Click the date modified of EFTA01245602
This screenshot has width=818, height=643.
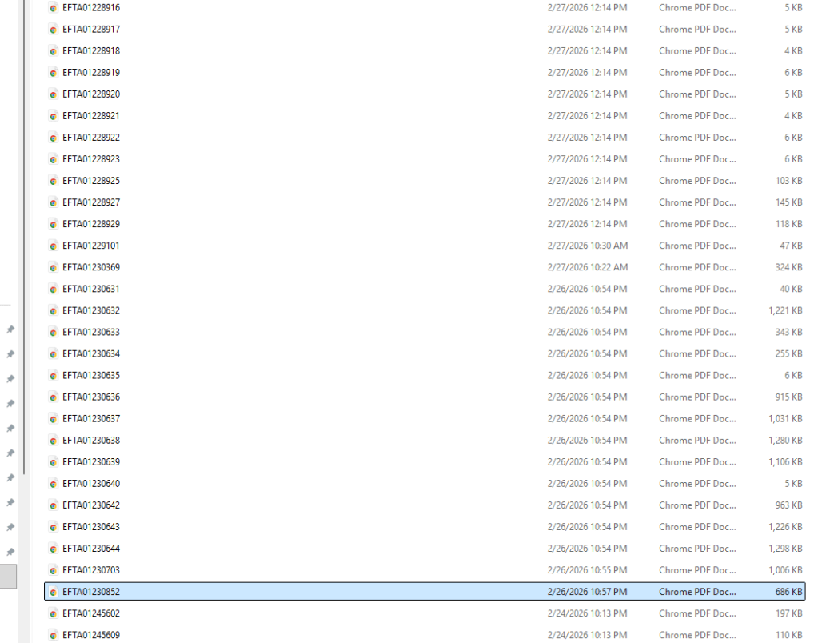[587, 613]
